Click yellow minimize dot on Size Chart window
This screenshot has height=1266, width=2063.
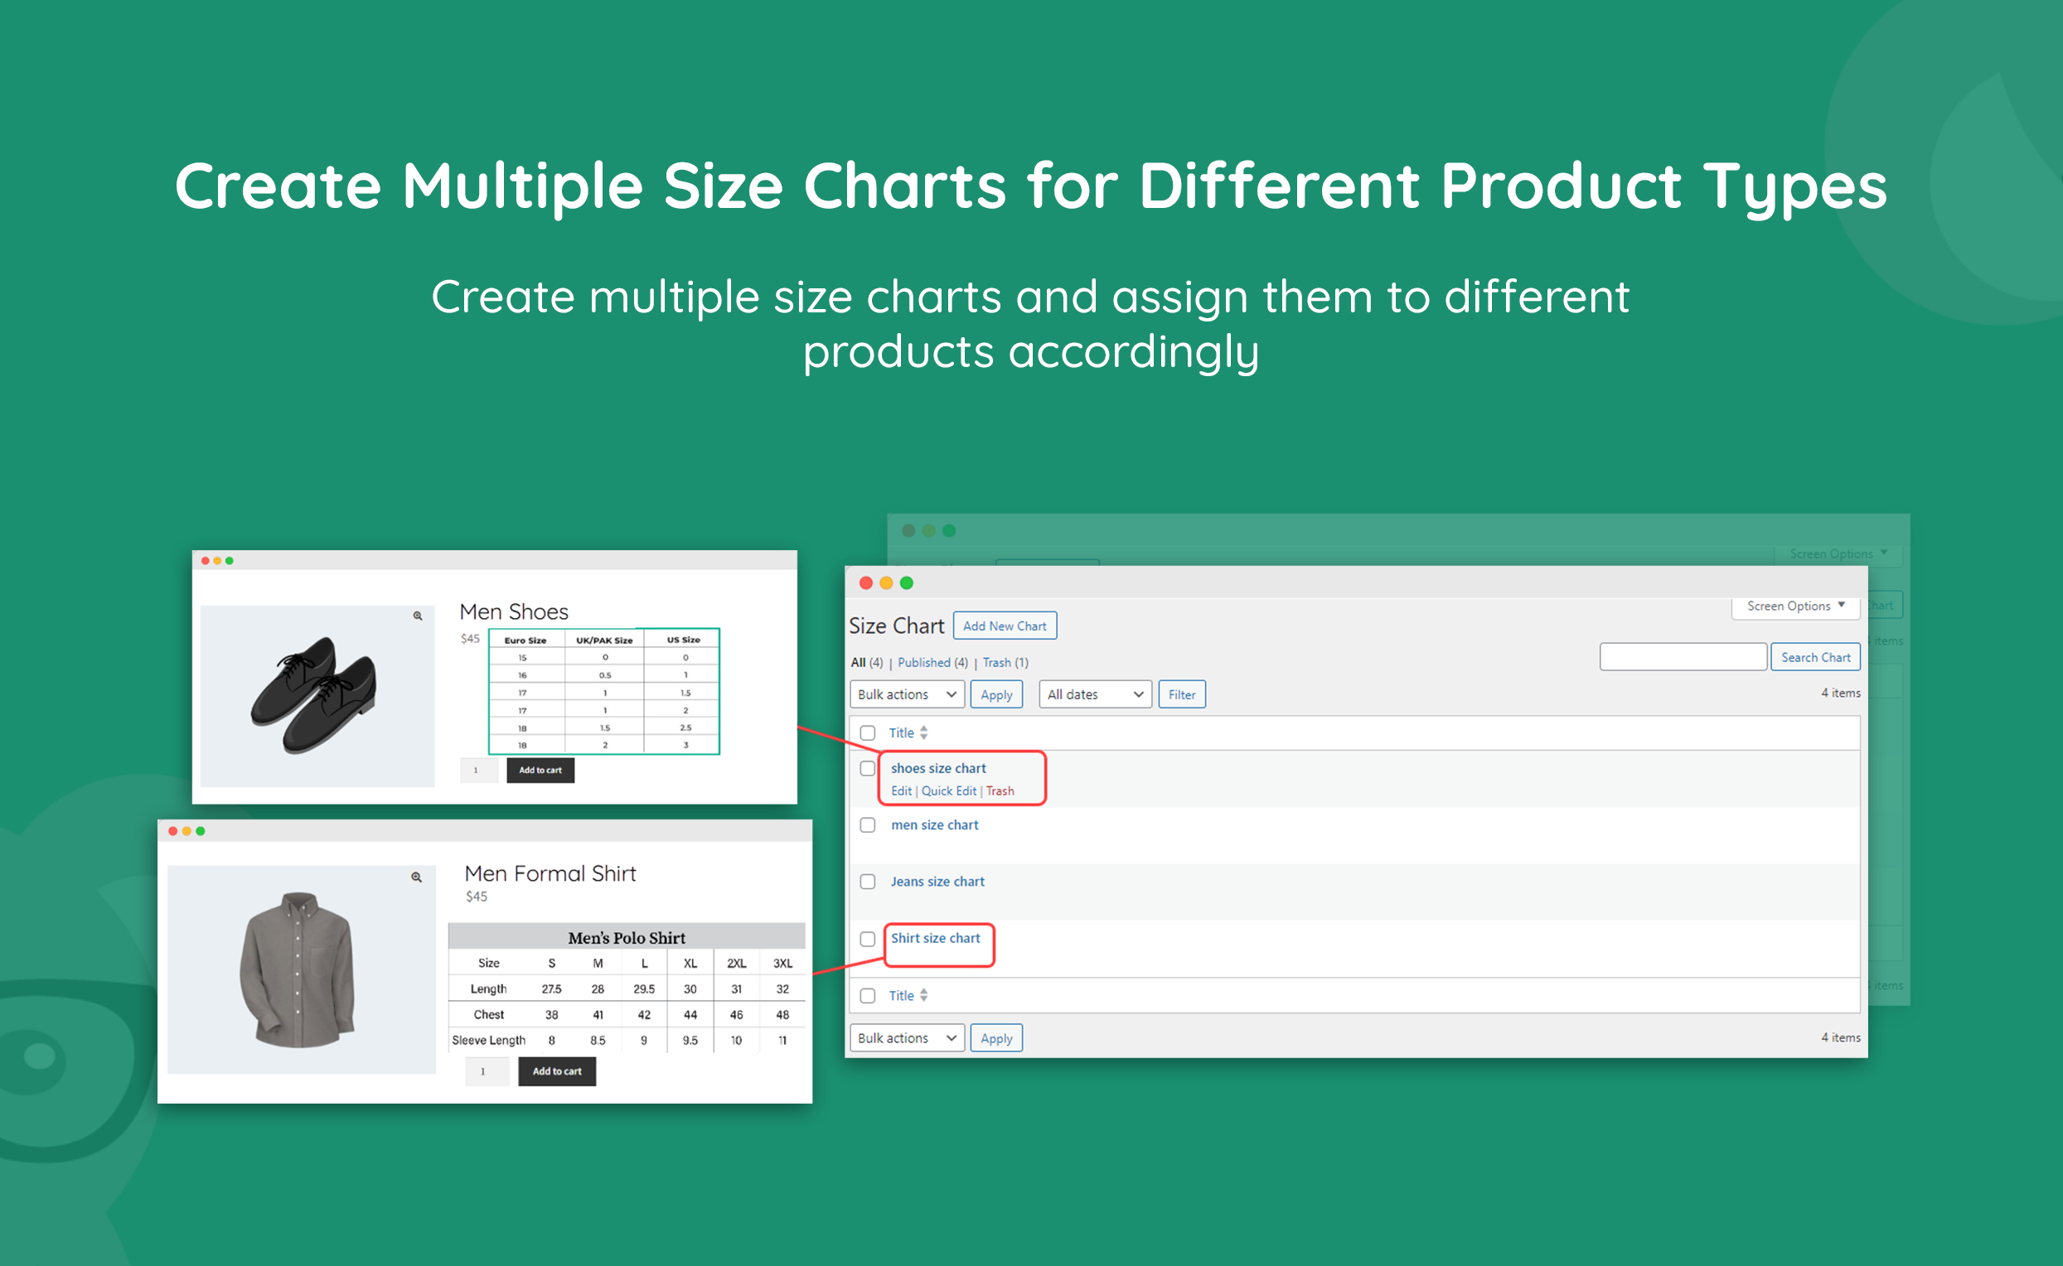click(x=886, y=582)
